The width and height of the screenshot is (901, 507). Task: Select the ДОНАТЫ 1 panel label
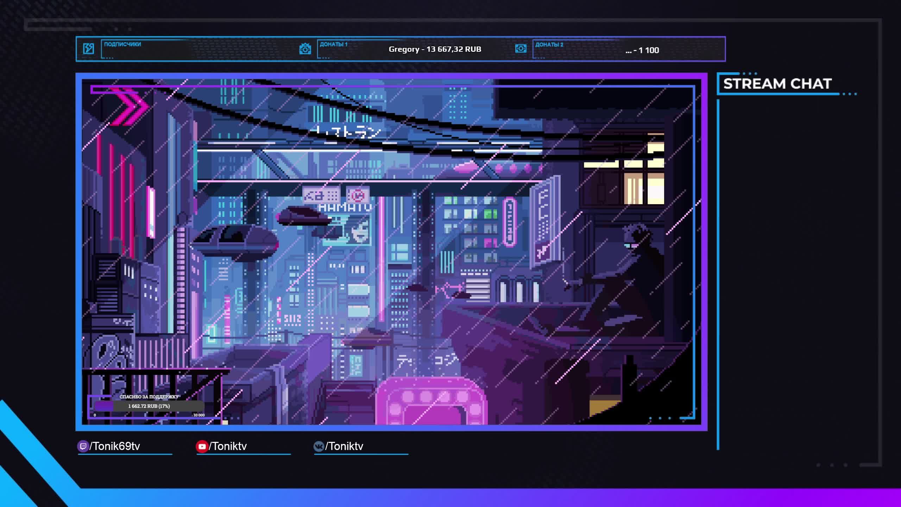click(333, 44)
